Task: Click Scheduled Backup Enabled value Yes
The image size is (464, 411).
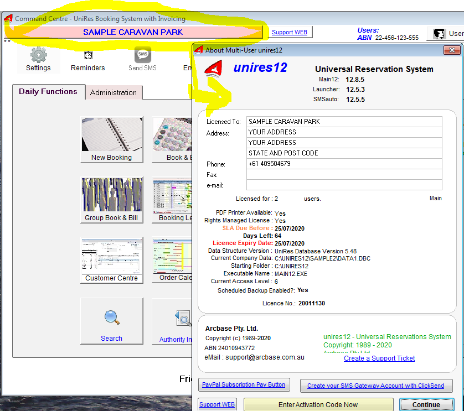Action: click(302, 290)
